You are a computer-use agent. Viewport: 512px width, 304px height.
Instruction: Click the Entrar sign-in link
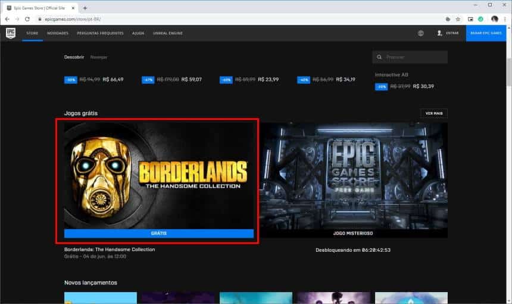coord(452,33)
